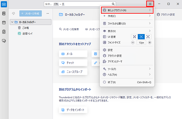
Task: Collapse the ローカルフォルダー tree node
Action: [x=12, y=22]
